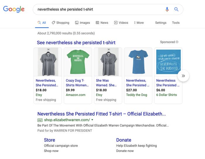Click the Ad badge icon

coord(40,120)
